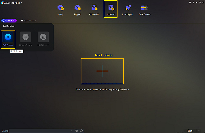Viewport: 205px width, 133px height.
Task: Expand the Start options arrow
Action: click(199, 131)
